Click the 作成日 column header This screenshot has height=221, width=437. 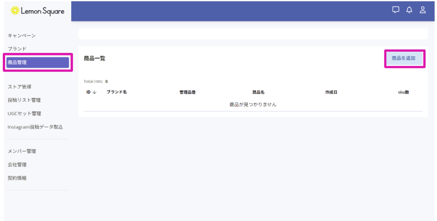click(331, 92)
